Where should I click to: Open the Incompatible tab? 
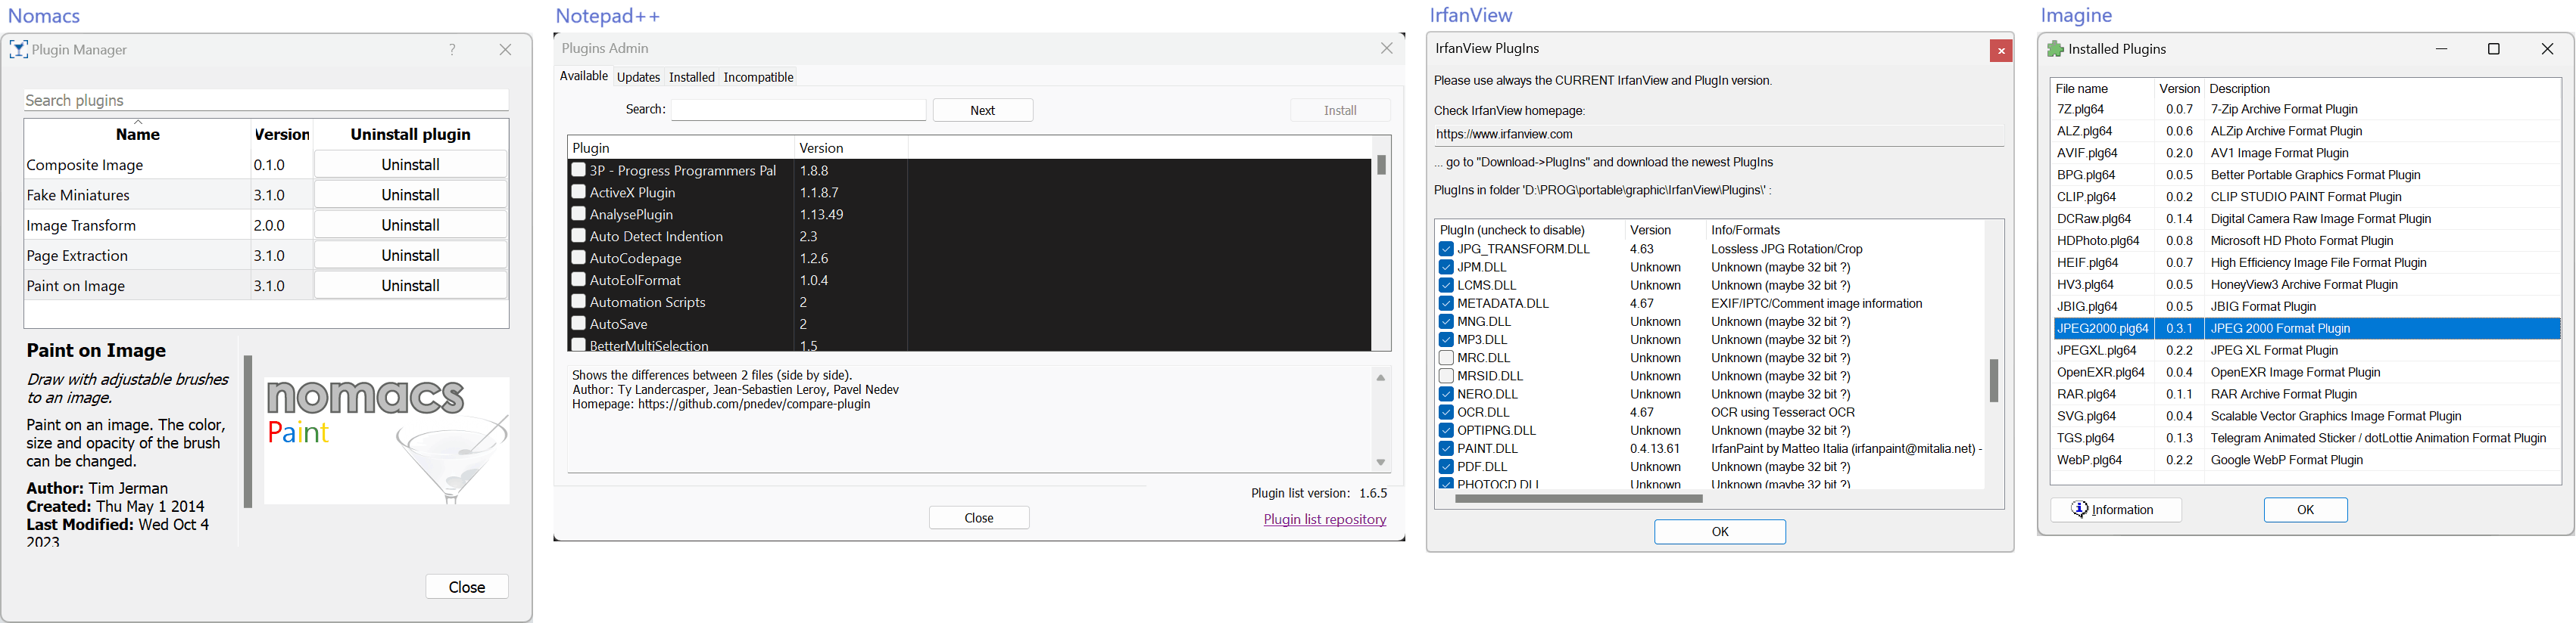pyautogui.click(x=758, y=77)
